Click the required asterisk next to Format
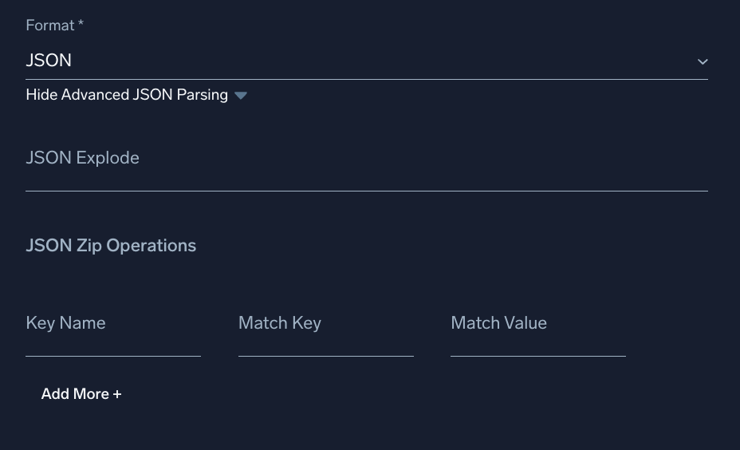The image size is (740, 450). coord(81,25)
